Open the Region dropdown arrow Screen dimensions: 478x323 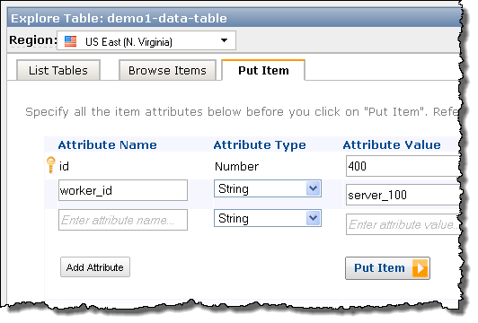coord(224,40)
